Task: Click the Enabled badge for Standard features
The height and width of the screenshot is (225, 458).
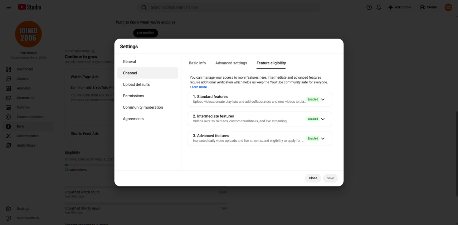Action: click(313, 99)
